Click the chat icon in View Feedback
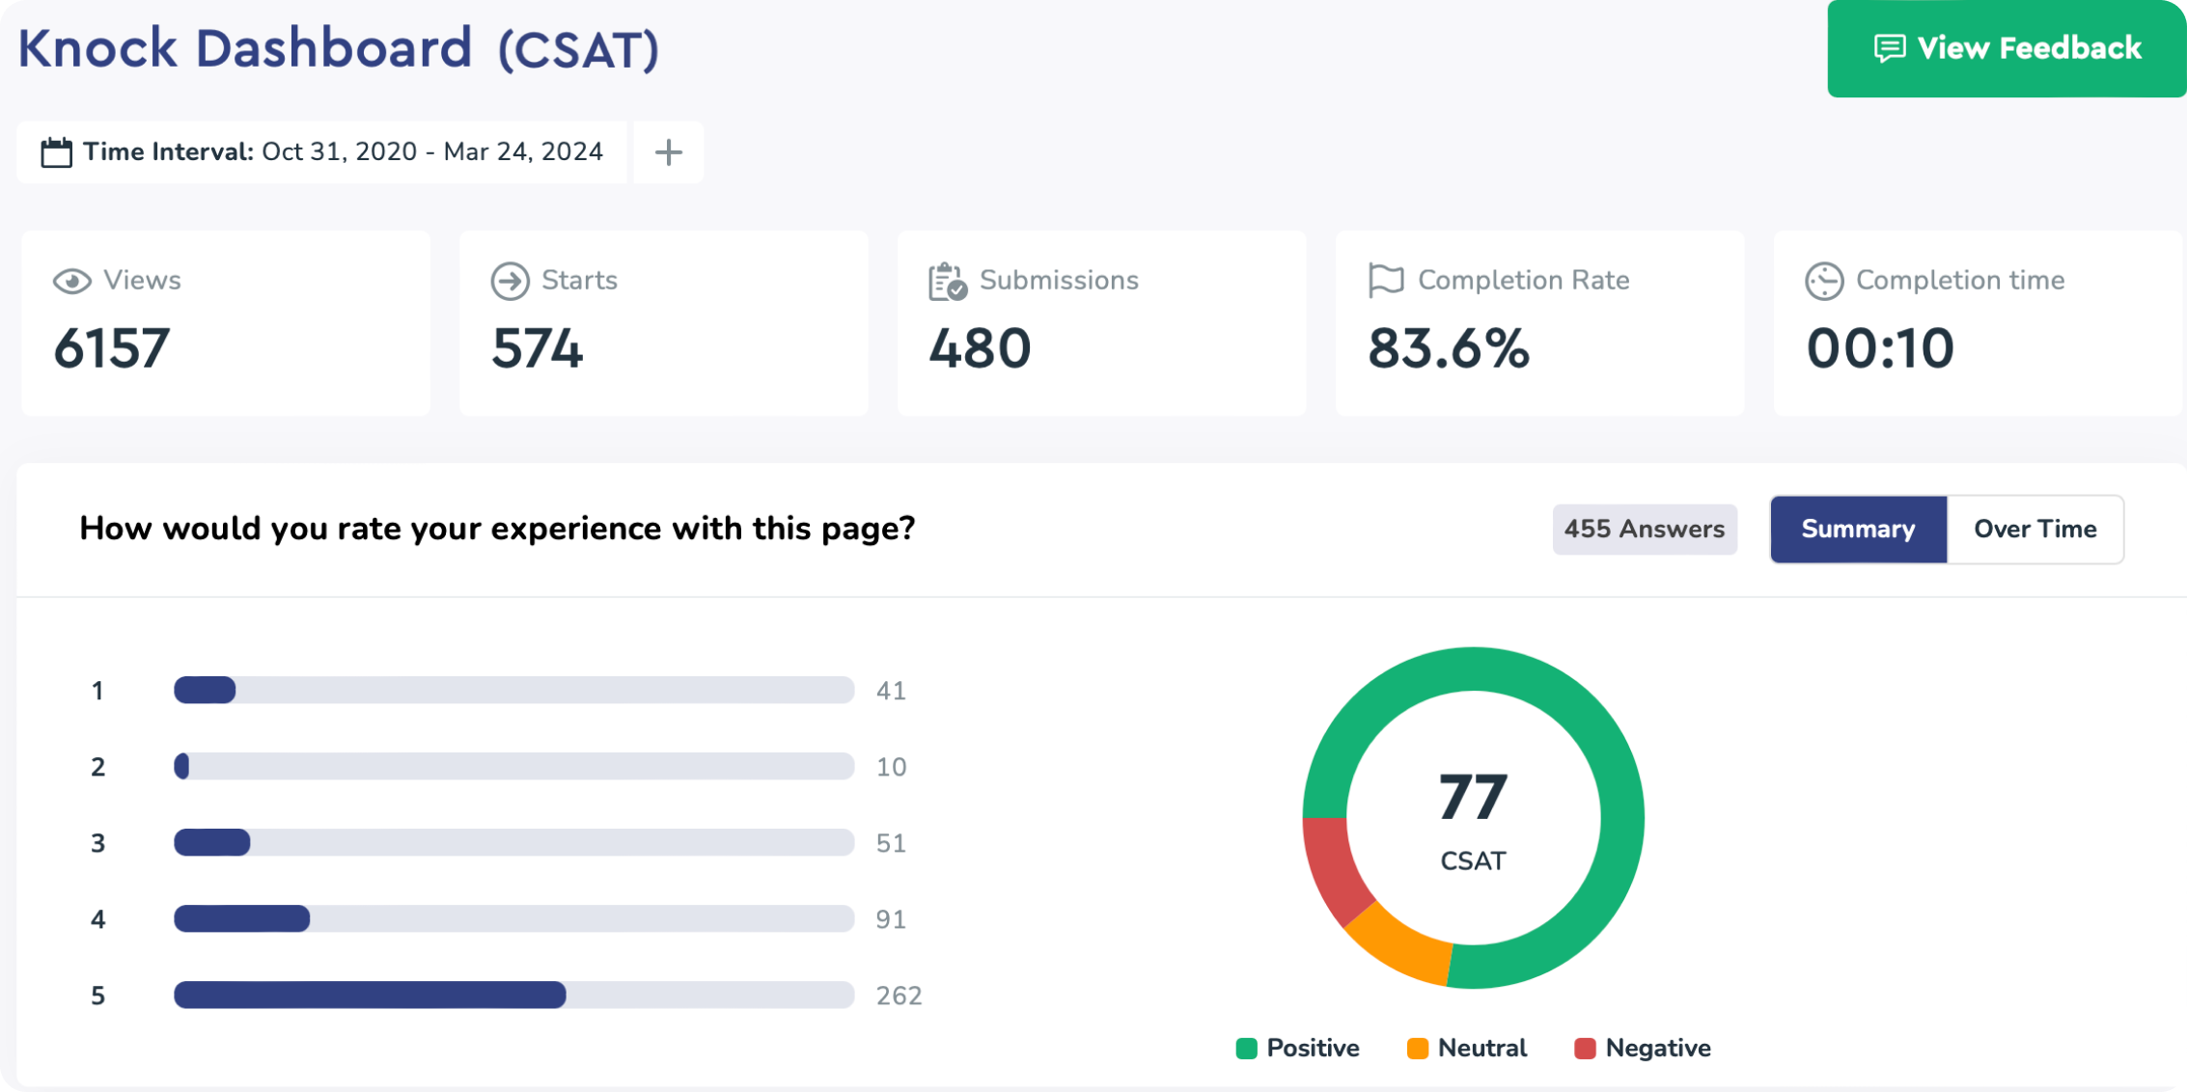2187x1092 pixels. click(1889, 48)
